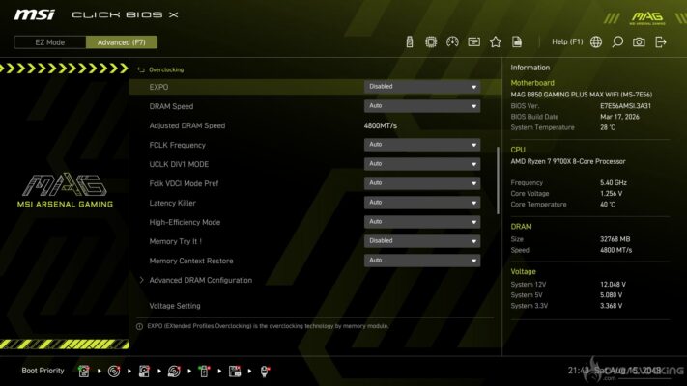Click the exit door icon
The image size is (687, 386).
tap(660, 42)
